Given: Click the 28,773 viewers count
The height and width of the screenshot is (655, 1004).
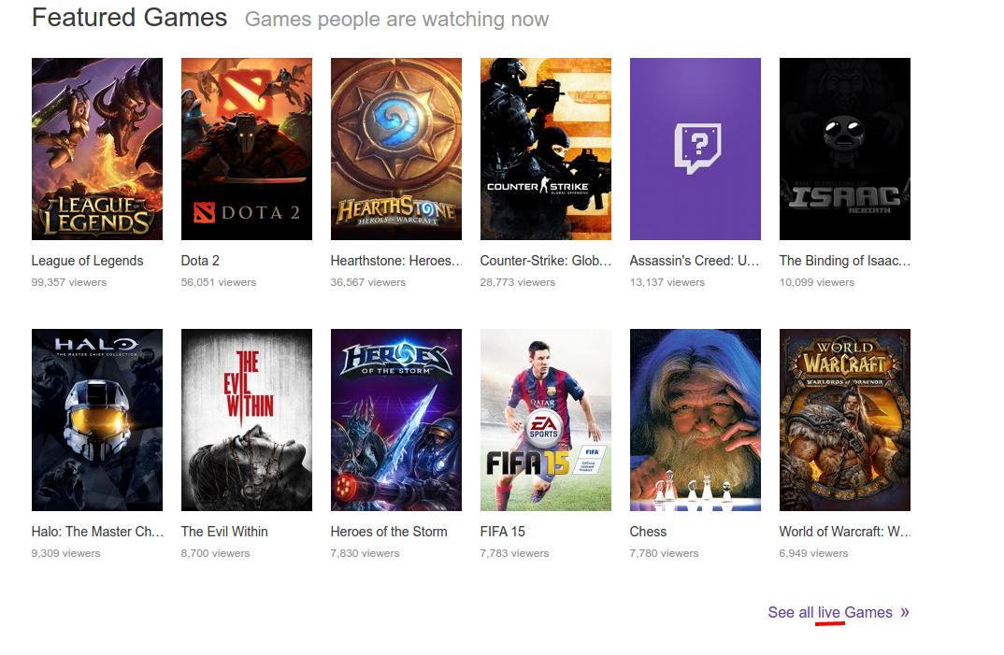Looking at the screenshot, I should 517,282.
